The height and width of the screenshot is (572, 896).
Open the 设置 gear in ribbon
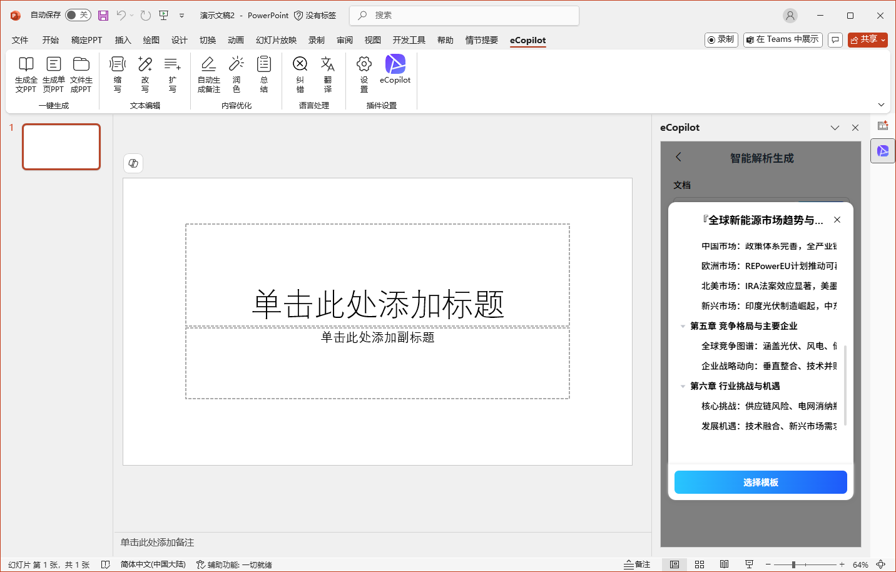(x=364, y=64)
